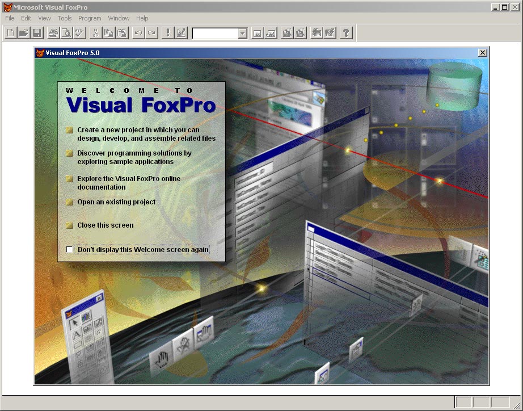Viewport: 523px width, 411px height.
Task: Open the Tools menu
Action: 64,18
